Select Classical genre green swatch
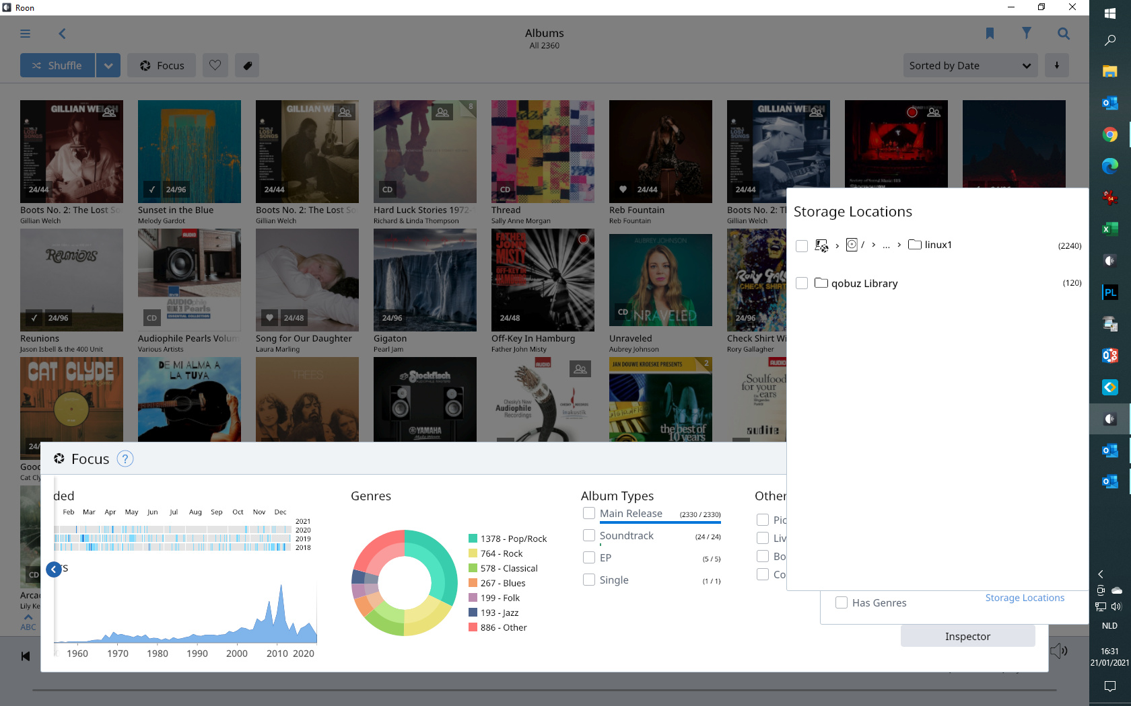Viewport: 1131px width, 706px height. coord(473,568)
